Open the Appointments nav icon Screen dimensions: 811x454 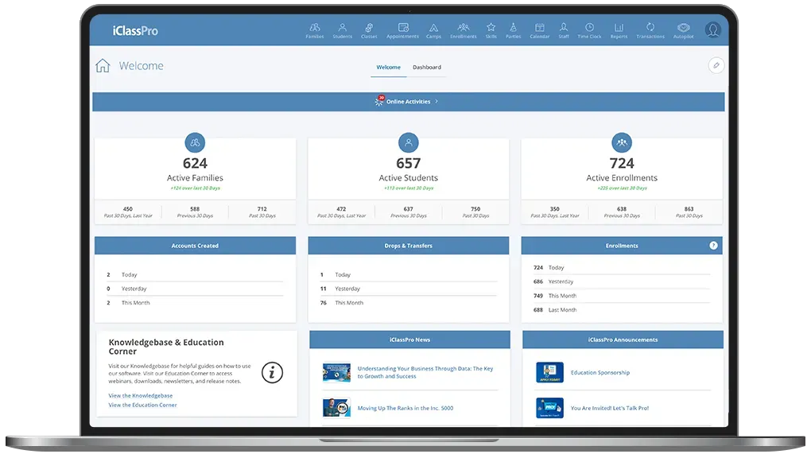[x=402, y=30]
